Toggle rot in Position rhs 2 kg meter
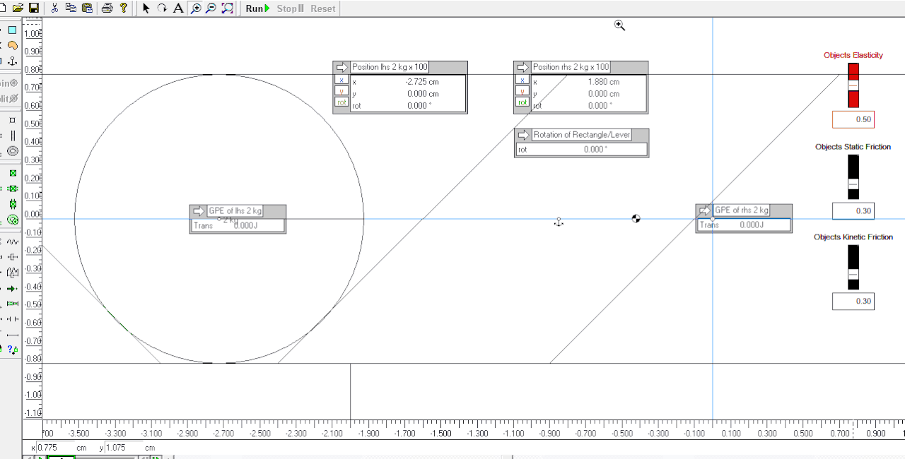The height and width of the screenshot is (459, 905). tap(522, 102)
